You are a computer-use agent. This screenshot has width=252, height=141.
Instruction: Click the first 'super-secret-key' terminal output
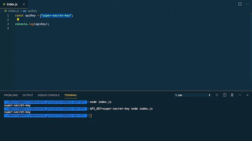point(17,105)
